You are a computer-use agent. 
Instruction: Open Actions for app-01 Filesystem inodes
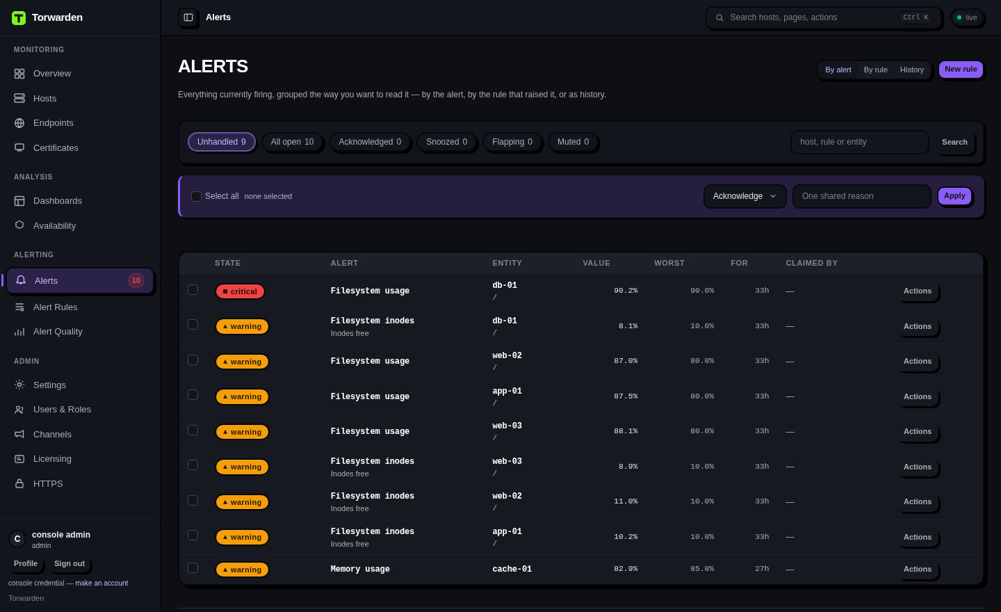click(x=918, y=538)
